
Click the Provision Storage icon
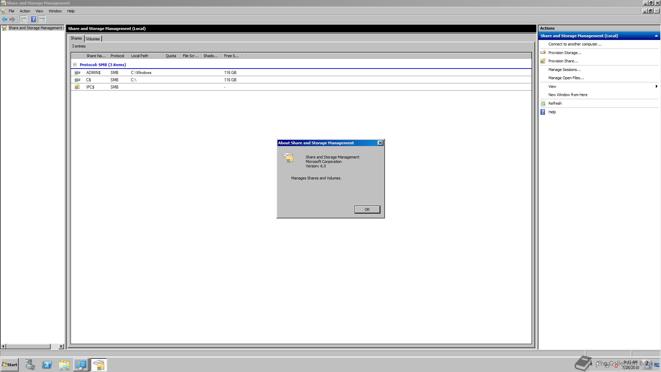pos(543,52)
